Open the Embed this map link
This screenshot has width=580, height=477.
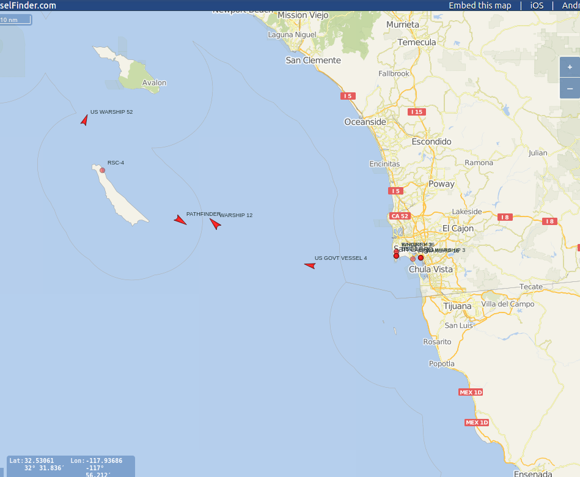480,6
